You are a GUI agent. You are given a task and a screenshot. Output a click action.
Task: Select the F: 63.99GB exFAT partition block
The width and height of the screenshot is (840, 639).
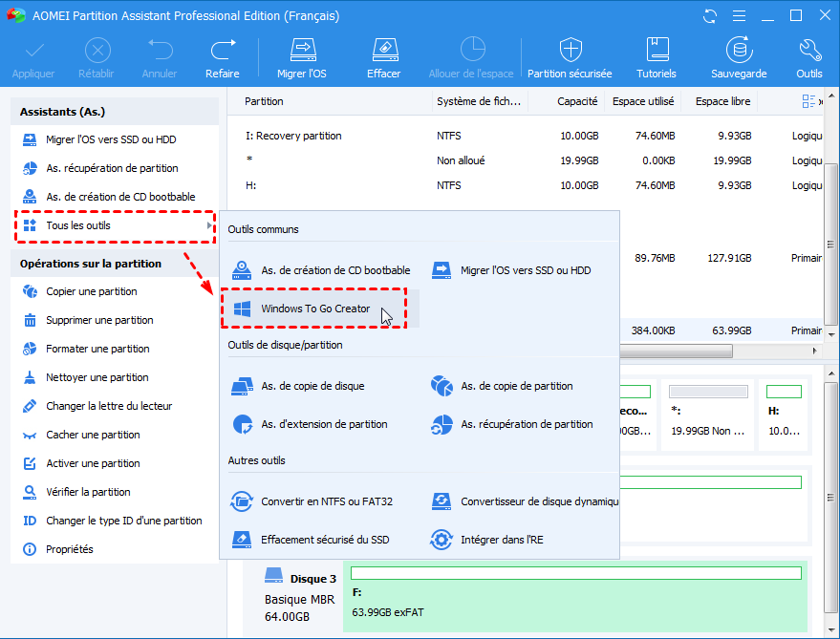(x=575, y=596)
